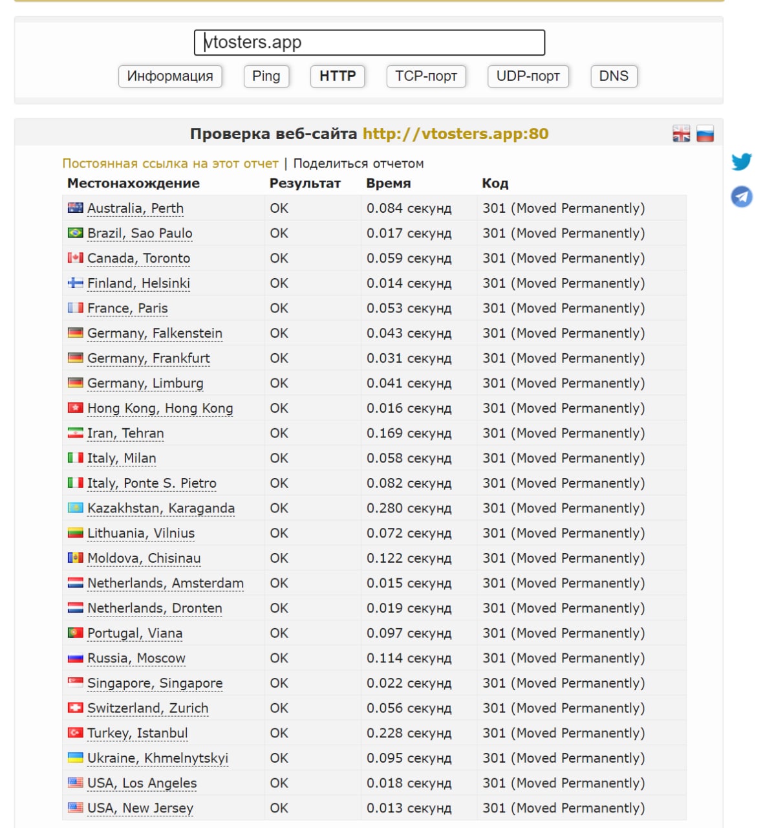Image resolution: width=763 pixels, height=828 pixels.
Task: Click the Moldova flag icon
Action: 76,558
